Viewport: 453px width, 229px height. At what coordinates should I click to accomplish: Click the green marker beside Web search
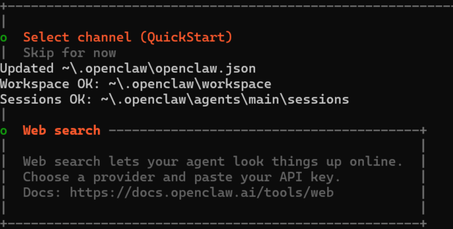tap(3, 131)
